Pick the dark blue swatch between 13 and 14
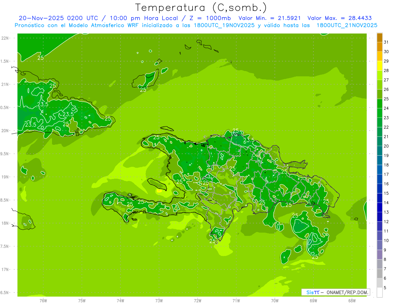Screen dimensions: 395x305 (x=380, y=207)
